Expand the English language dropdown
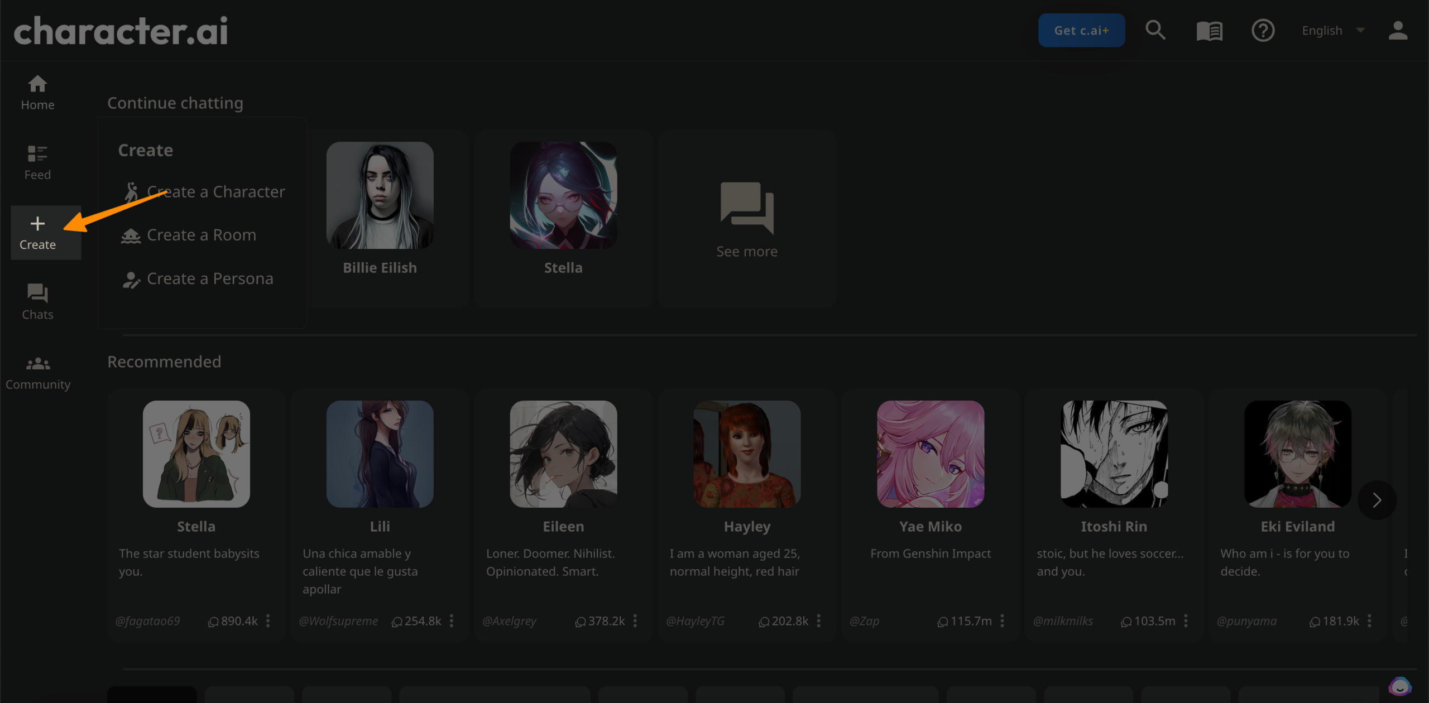 (1333, 31)
